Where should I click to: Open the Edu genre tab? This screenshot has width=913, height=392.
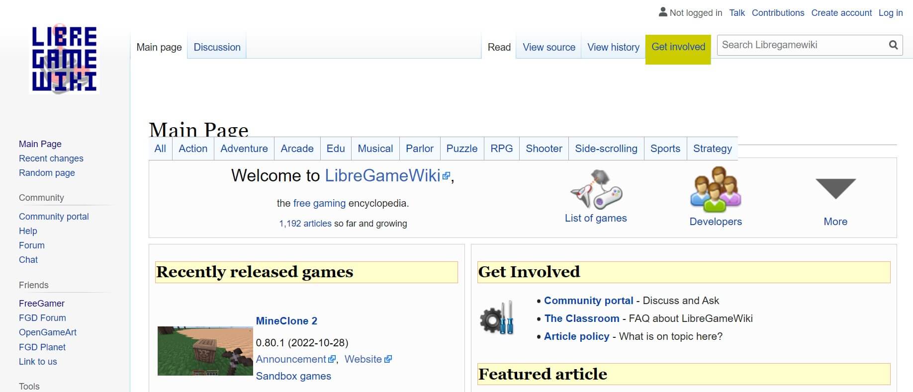(336, 149)
